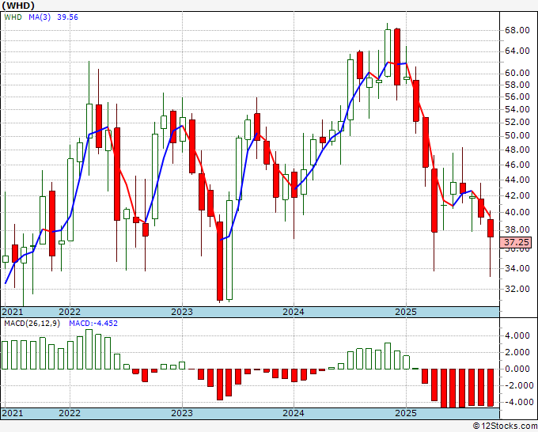Select the green WHD legend label
538x432 pixels.
coord(13,17)
